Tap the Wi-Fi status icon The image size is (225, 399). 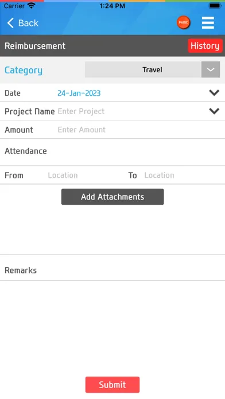tap(32, 6)
